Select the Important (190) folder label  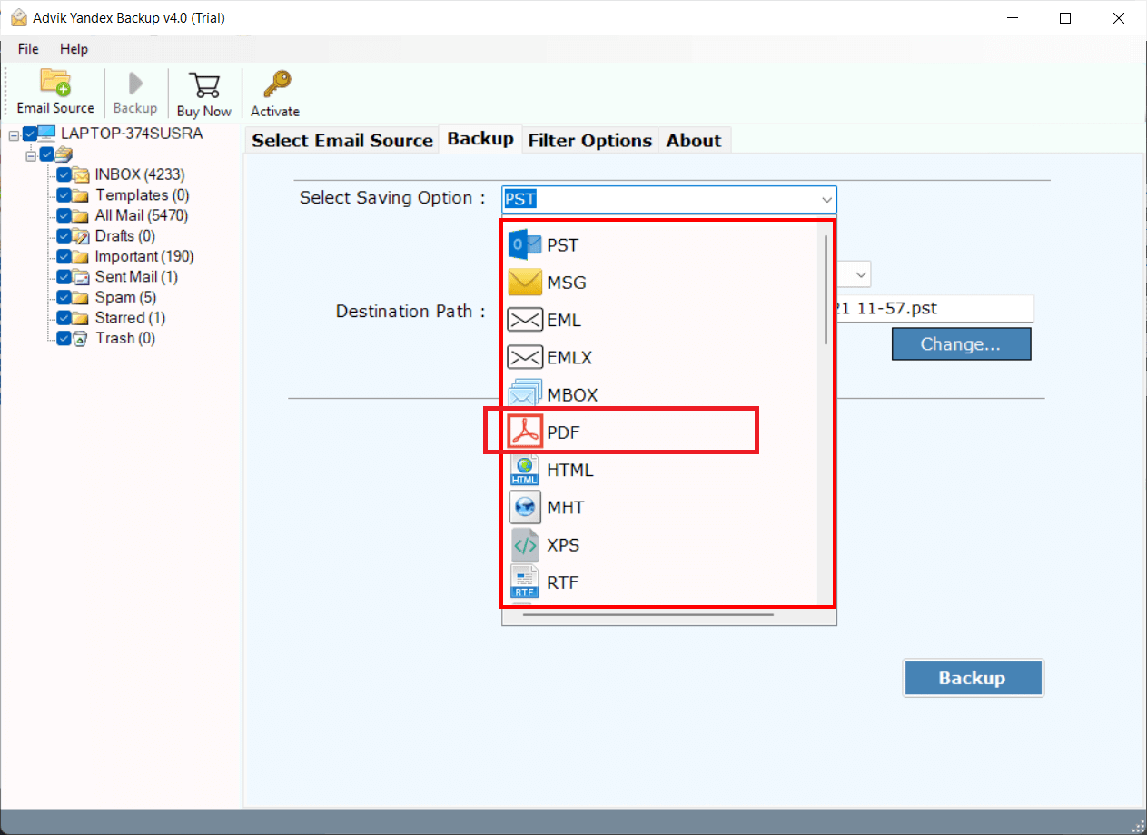point(144,256)
